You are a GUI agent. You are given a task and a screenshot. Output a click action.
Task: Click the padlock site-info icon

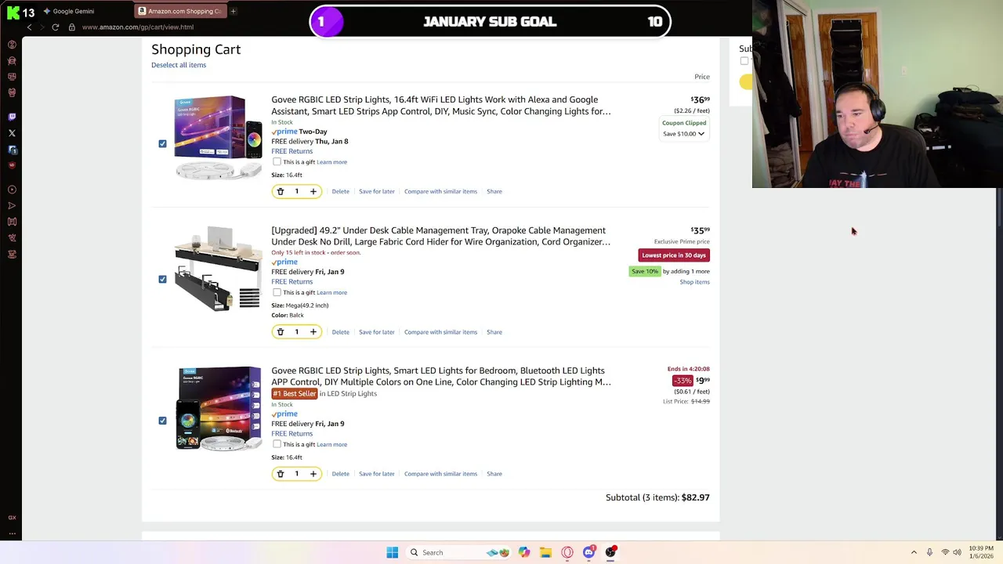pyautogui.click(x=71, y=27)
